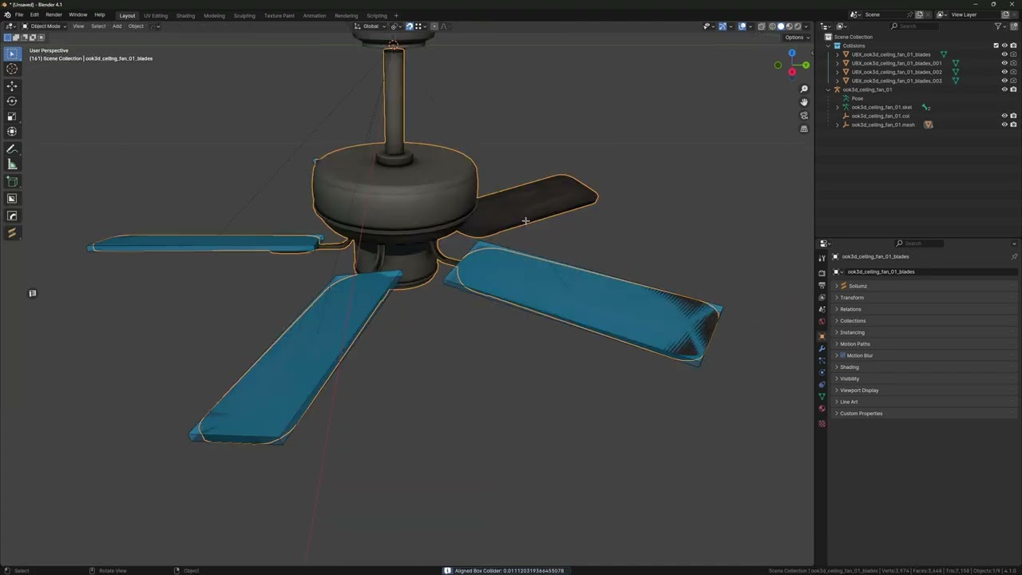This screenshot has width=1022, height=575.
Task: Open the viewport View menu
Action: [78, 26]
